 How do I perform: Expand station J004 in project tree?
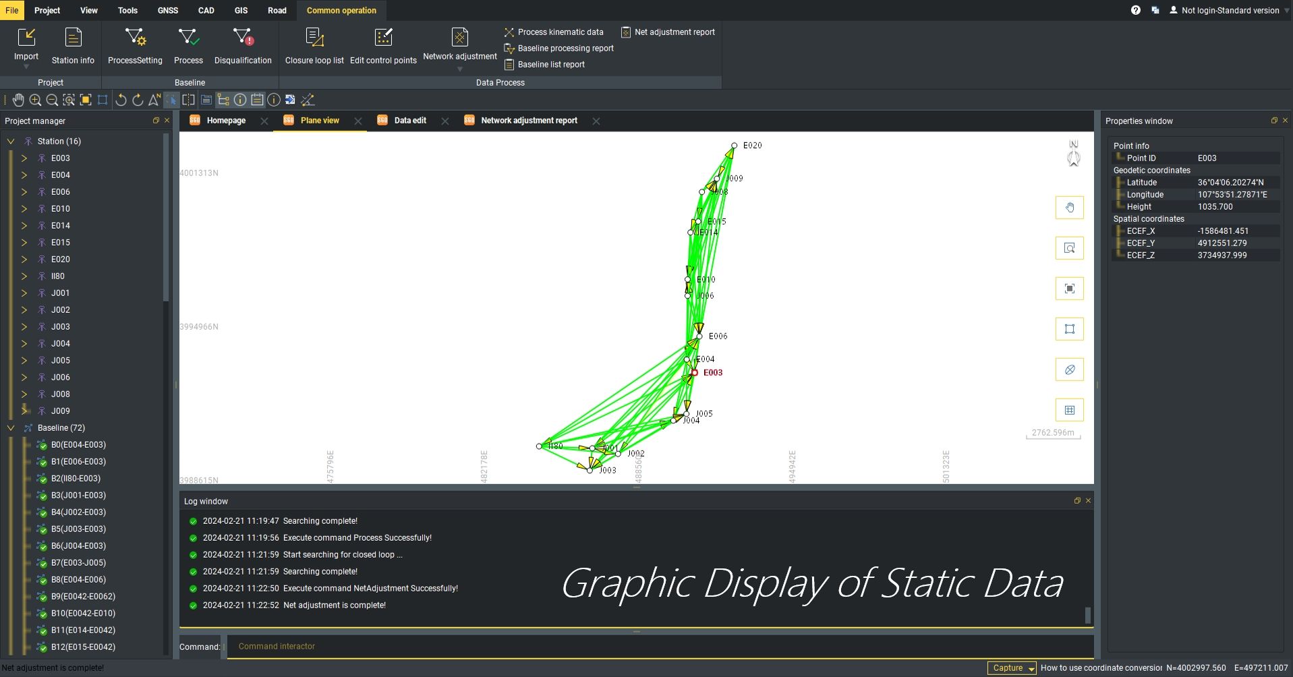24,344
